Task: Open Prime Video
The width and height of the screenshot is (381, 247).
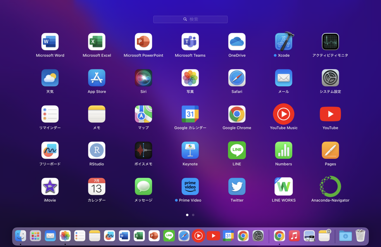Action: pos(190,187)
